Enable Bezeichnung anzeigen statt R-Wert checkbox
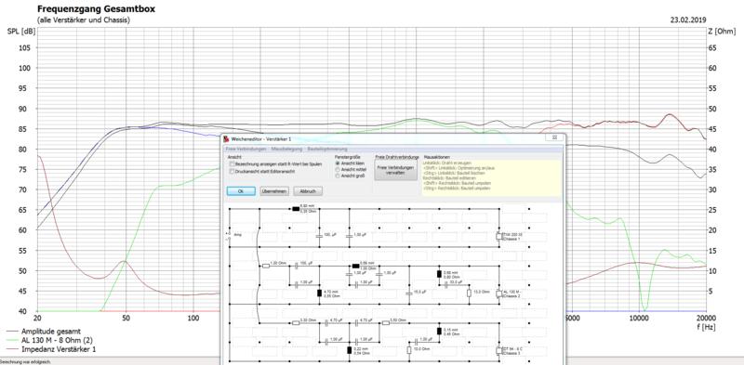The image size is (744, 365). 232,163
